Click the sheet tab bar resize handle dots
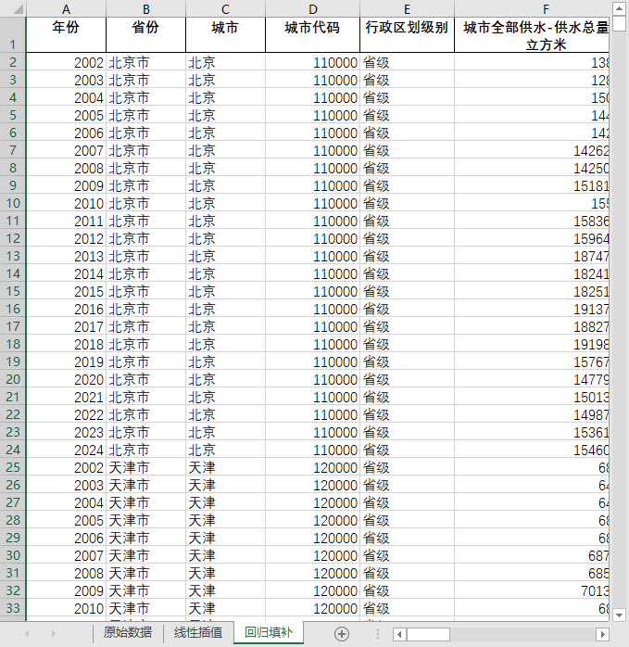The width and height of the screenshot is (629, 647). [x=377, y=634]
